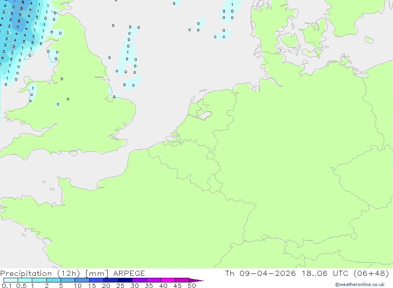Click the "Precipitation (12h)" title text
393x288 pixels.
[x=40, y=273]
